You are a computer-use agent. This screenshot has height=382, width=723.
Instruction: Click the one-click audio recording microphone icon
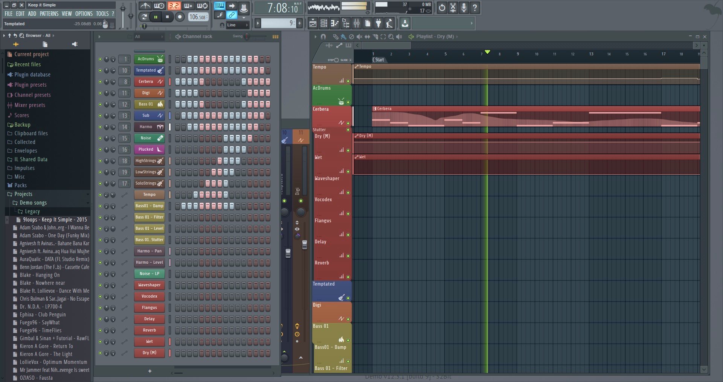click(464, 7)
